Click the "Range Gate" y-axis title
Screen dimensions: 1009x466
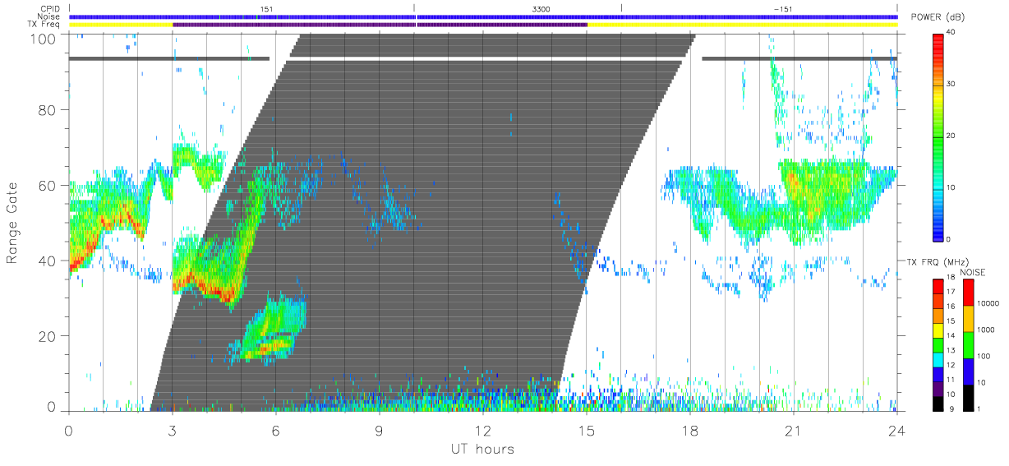13,224
